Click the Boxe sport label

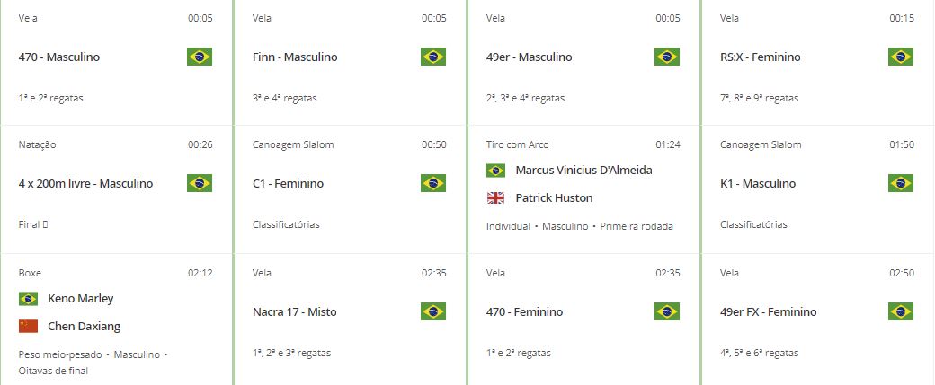(x=30, y=273)
